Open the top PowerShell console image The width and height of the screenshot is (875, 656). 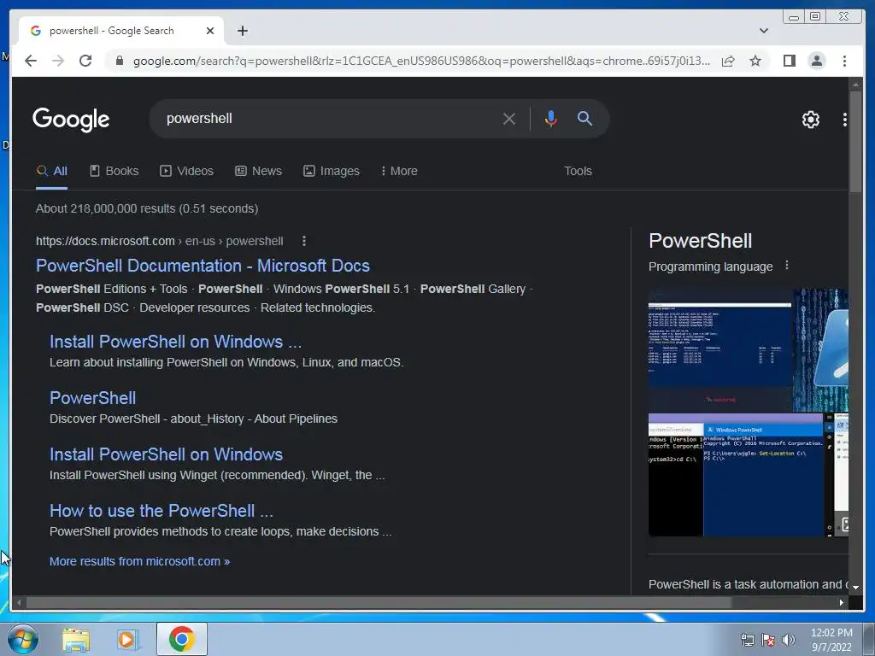click(719, 350)
